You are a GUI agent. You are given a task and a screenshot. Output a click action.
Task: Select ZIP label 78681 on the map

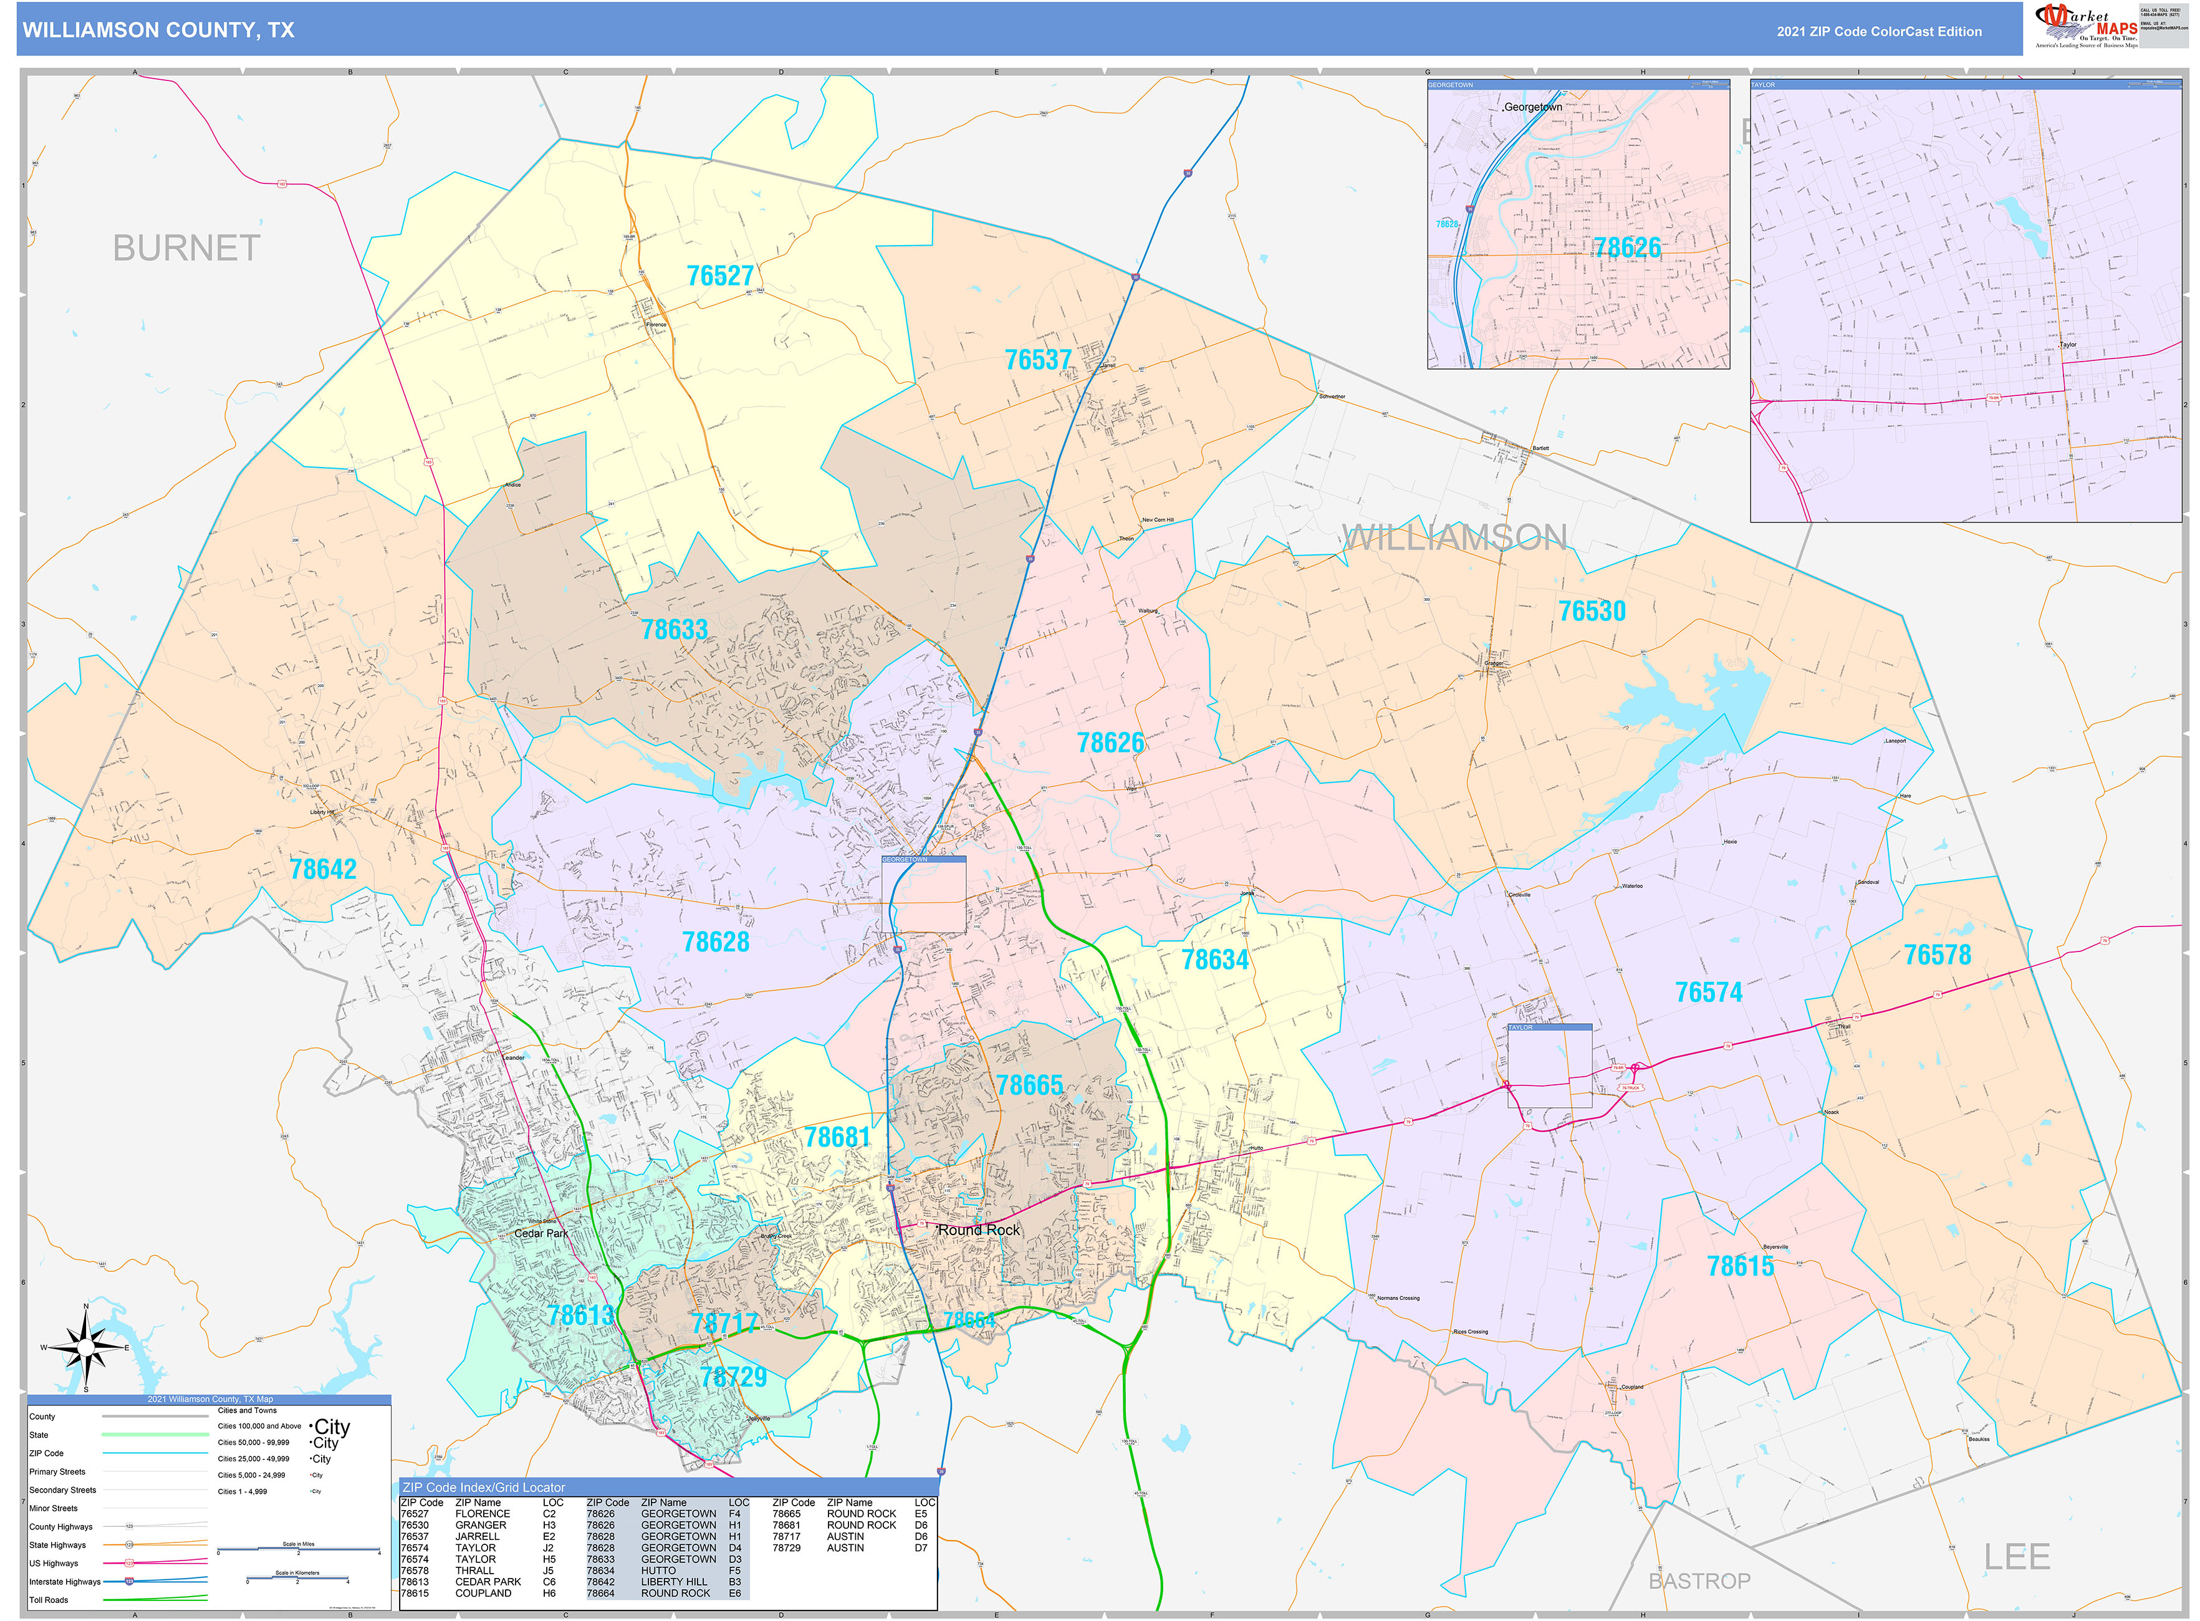coord(837,1137)
